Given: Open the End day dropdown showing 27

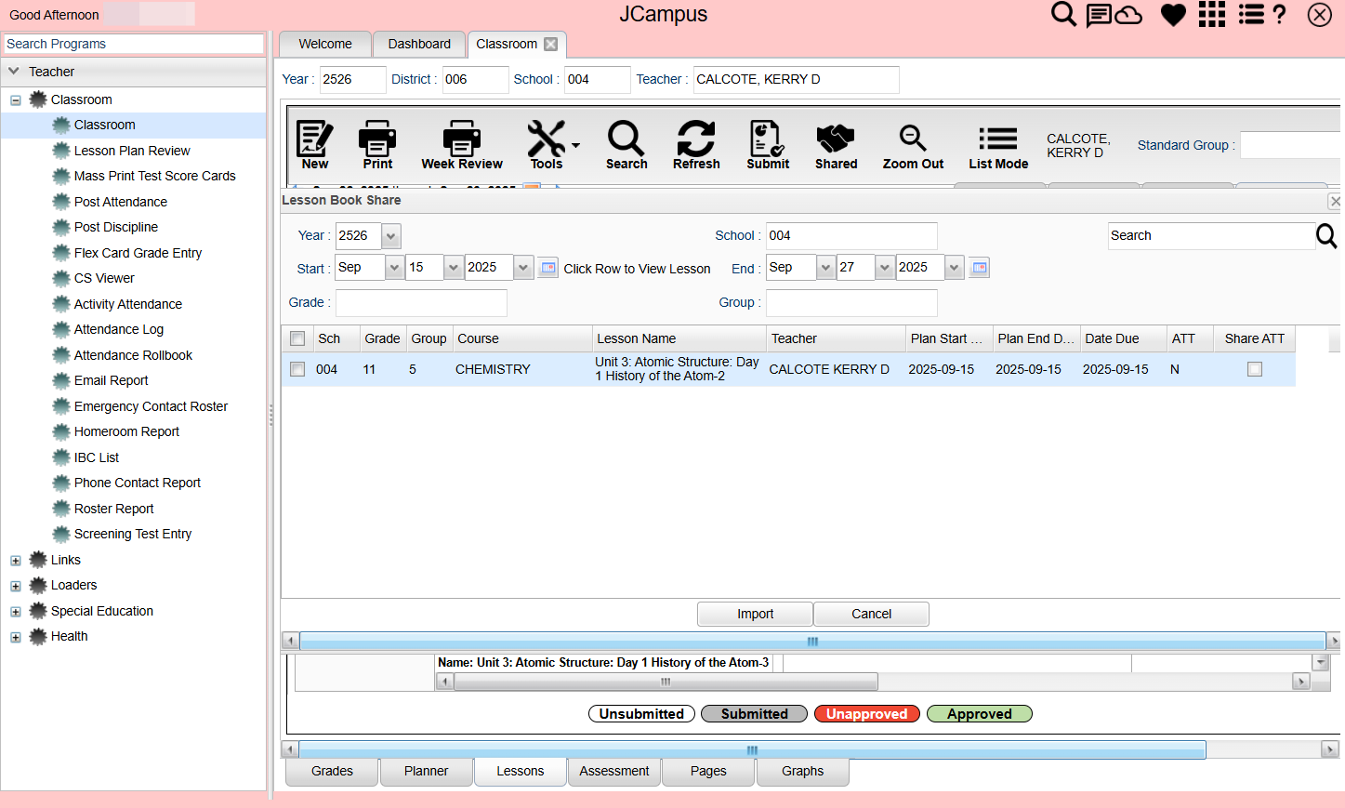Looking at the screenshot, I should coord(884,268).
